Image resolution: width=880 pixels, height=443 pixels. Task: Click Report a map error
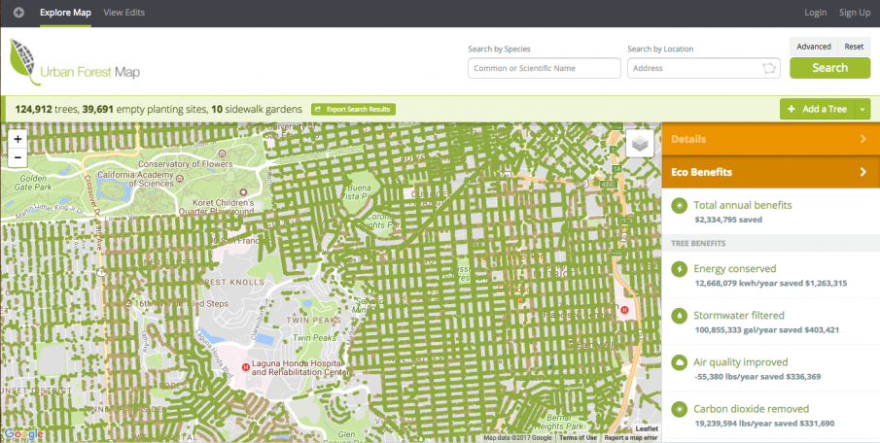click(x=631, y=438)
